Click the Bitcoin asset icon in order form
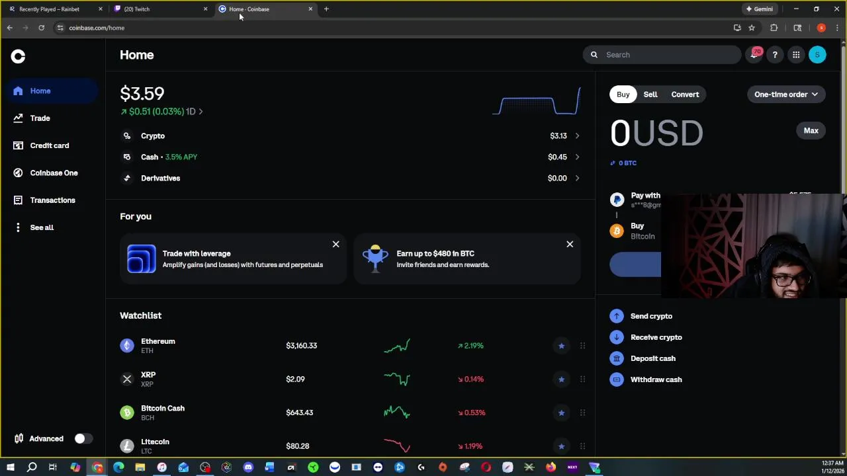 (617, 231)
